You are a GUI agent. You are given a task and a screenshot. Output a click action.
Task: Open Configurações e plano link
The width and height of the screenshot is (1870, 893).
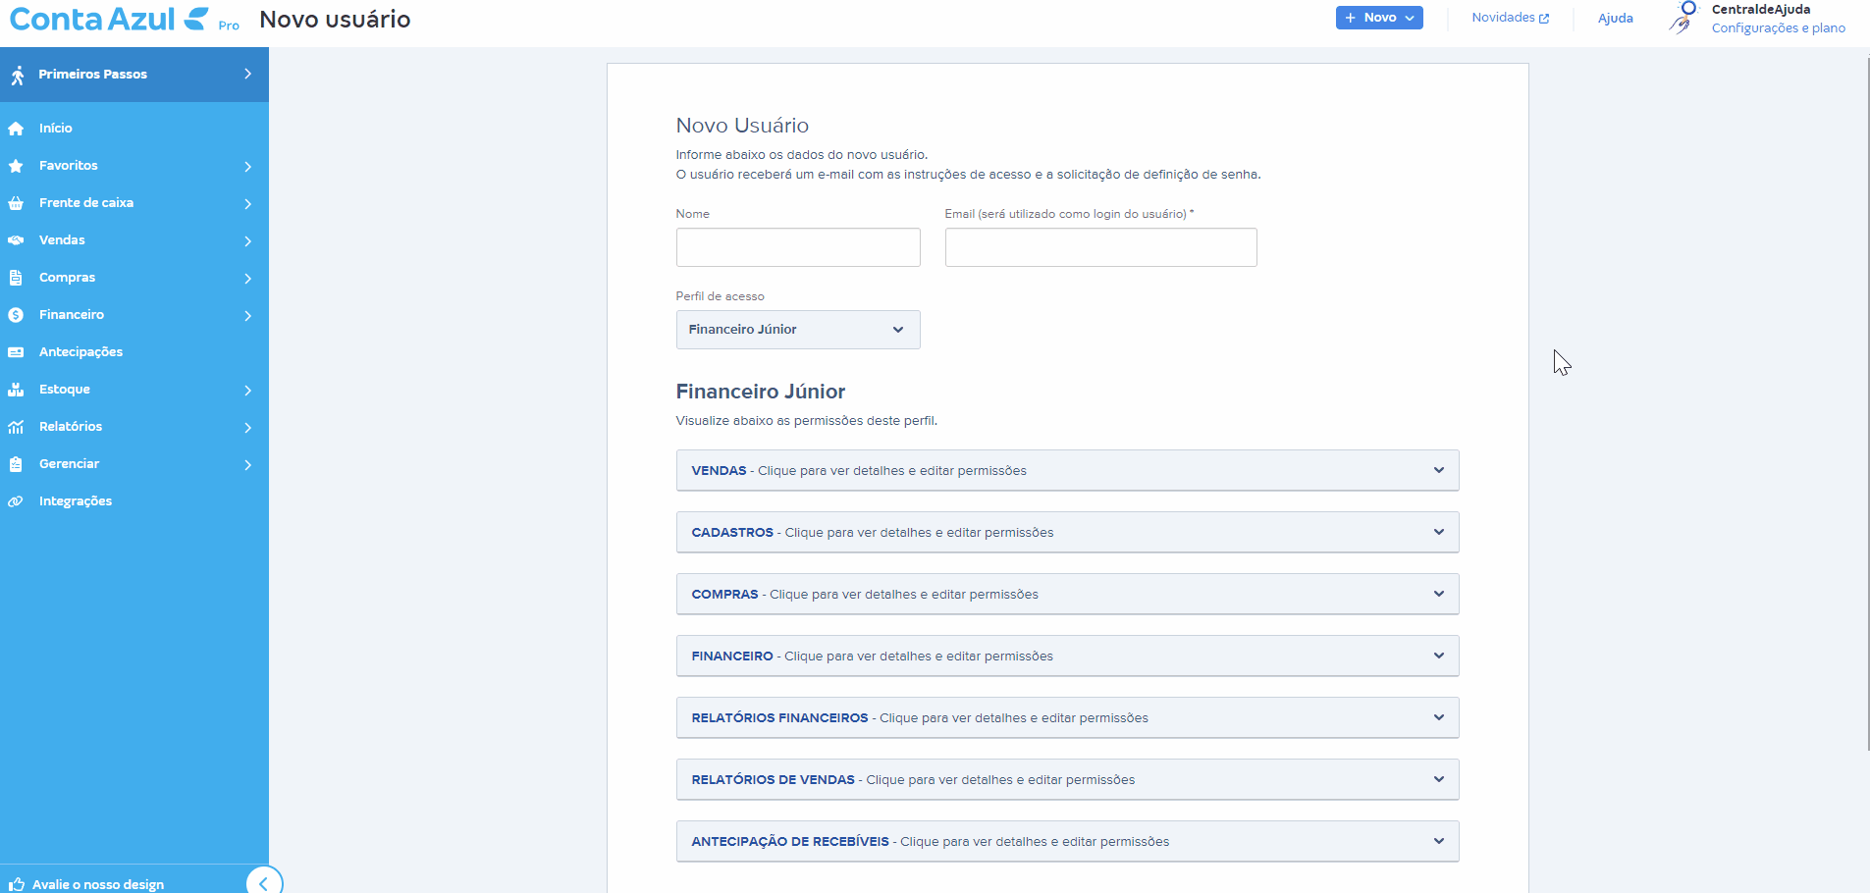tap(1779, 28)
